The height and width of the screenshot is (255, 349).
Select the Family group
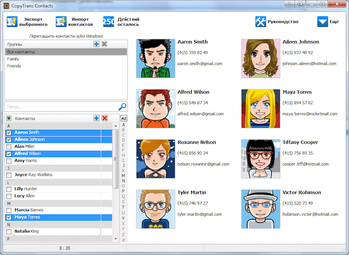(66, 59)
